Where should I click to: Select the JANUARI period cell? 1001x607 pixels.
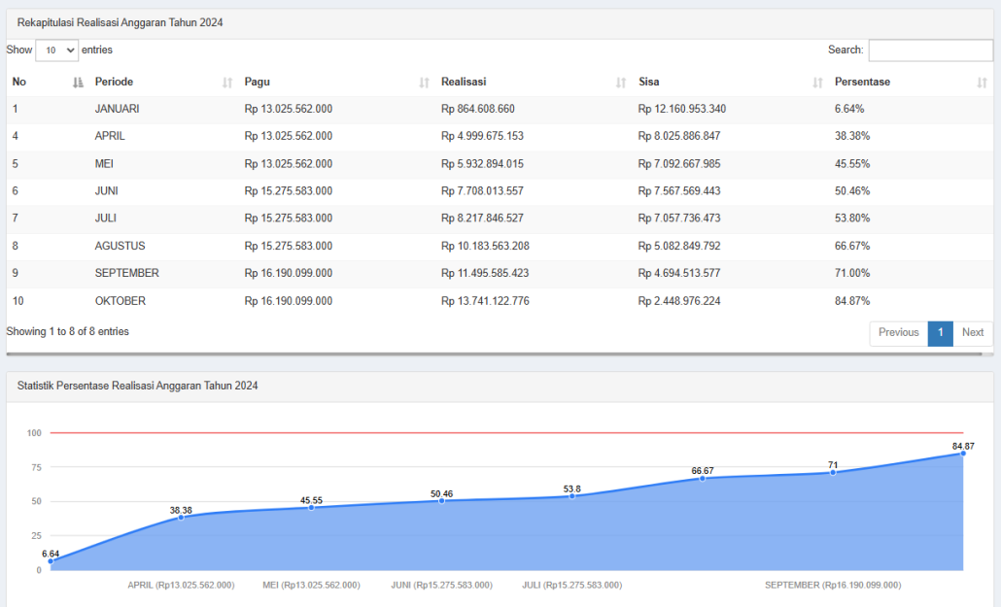click(x=117, y=109)
